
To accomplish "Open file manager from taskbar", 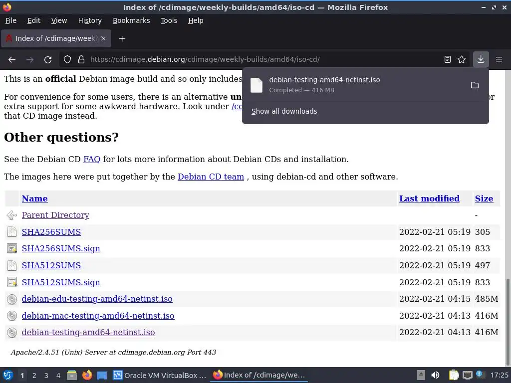I will click(72, 375).
